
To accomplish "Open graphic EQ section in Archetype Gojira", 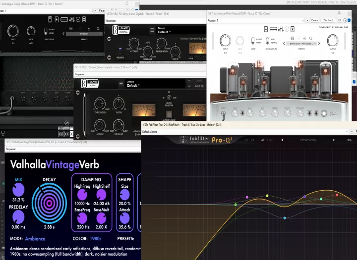I will [x=72, y=19].
